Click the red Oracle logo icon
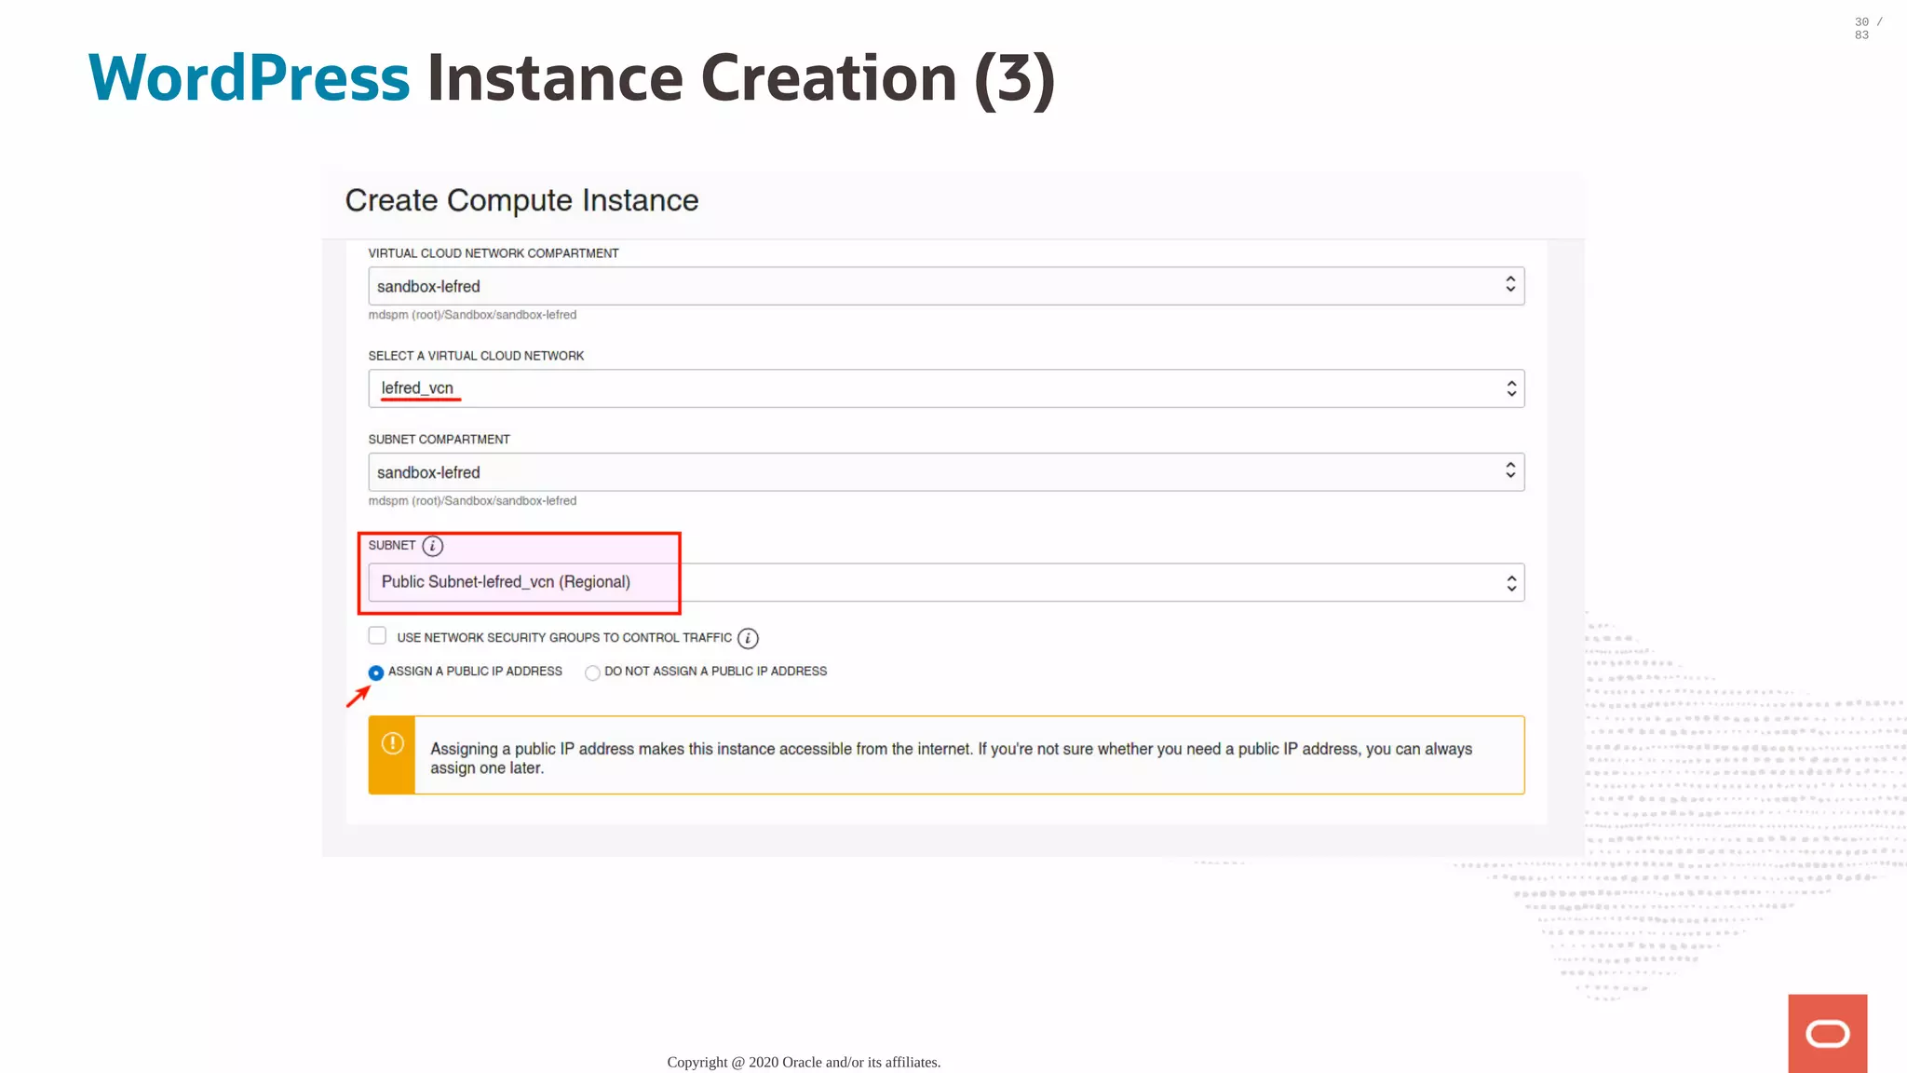 [1827, 1033]
